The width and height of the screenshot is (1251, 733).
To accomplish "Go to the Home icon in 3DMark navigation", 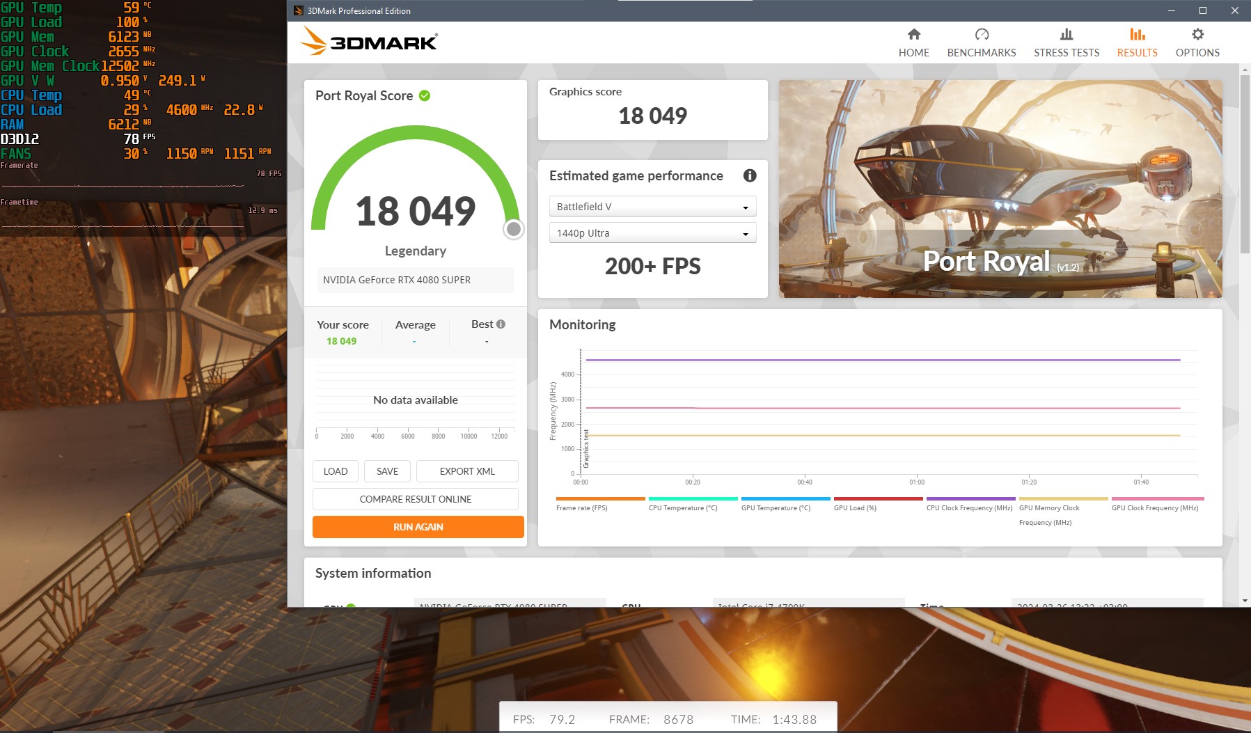I will tap(914, 34).
